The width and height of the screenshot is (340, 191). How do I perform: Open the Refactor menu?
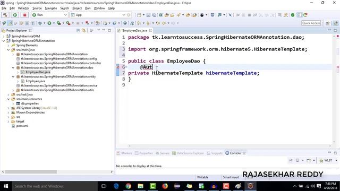(23, 8)
